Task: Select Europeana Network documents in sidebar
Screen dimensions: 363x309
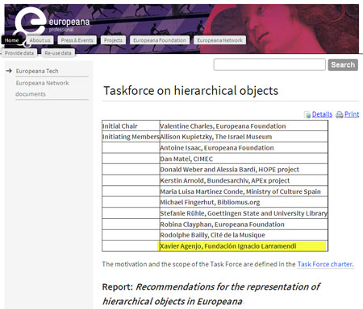Action: pos(42,89)
